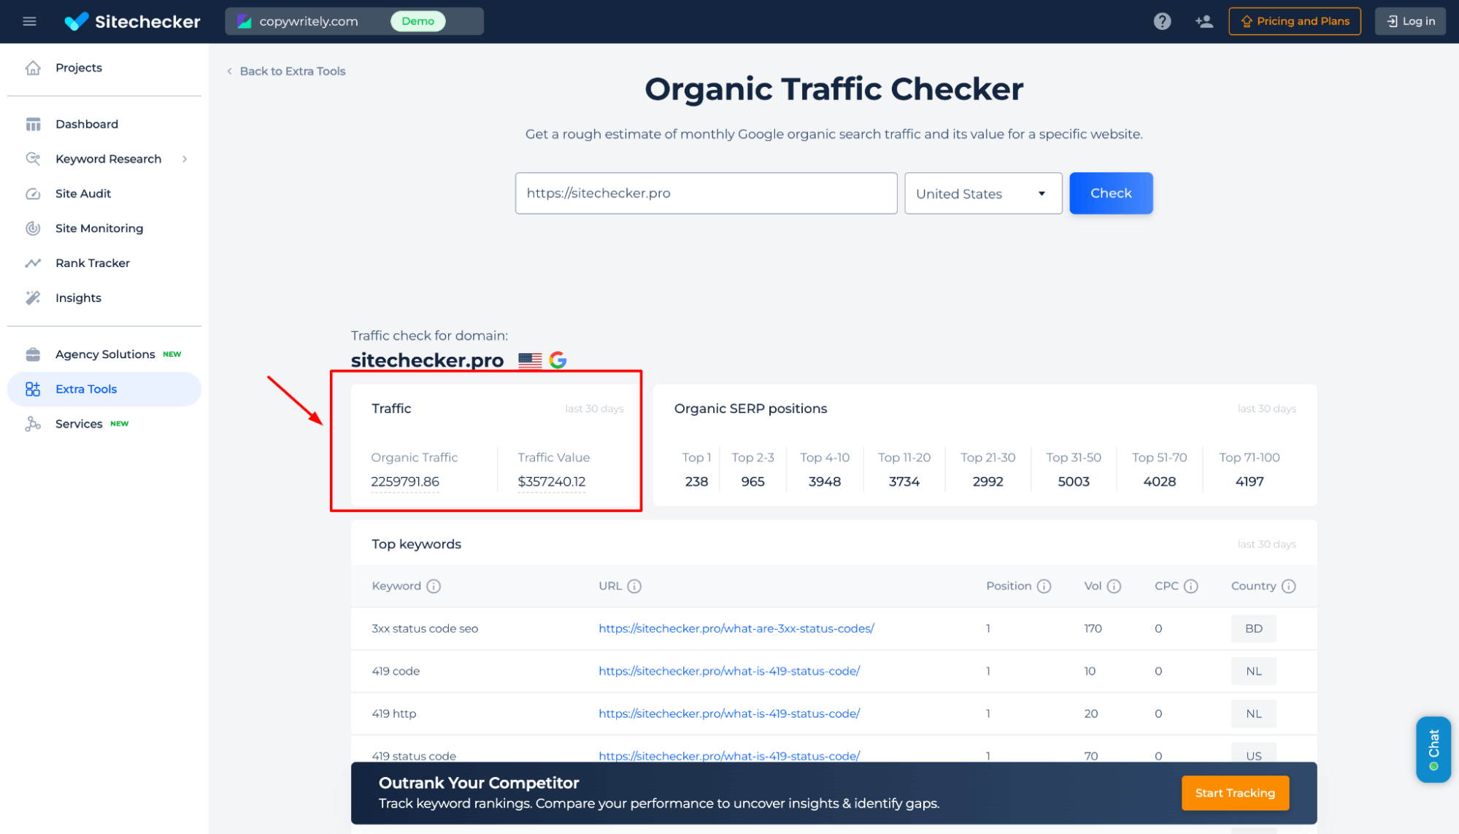Image resolution: width=1459 pixels, height=834 pixels.
Task: Open the 3xx status codes article link
Action: pyautogui.click(x=736, y=628)
